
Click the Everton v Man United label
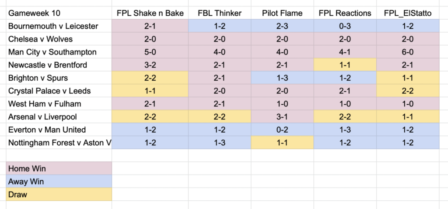59,130
